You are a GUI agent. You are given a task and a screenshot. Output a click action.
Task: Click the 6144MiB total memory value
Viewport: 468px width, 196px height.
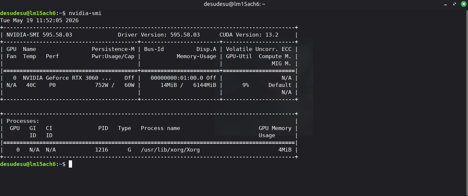[205, 85]
